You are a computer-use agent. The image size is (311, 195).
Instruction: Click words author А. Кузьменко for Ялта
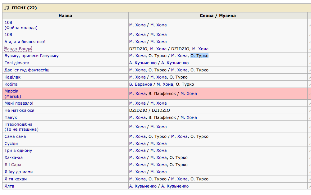click(143, 186)
